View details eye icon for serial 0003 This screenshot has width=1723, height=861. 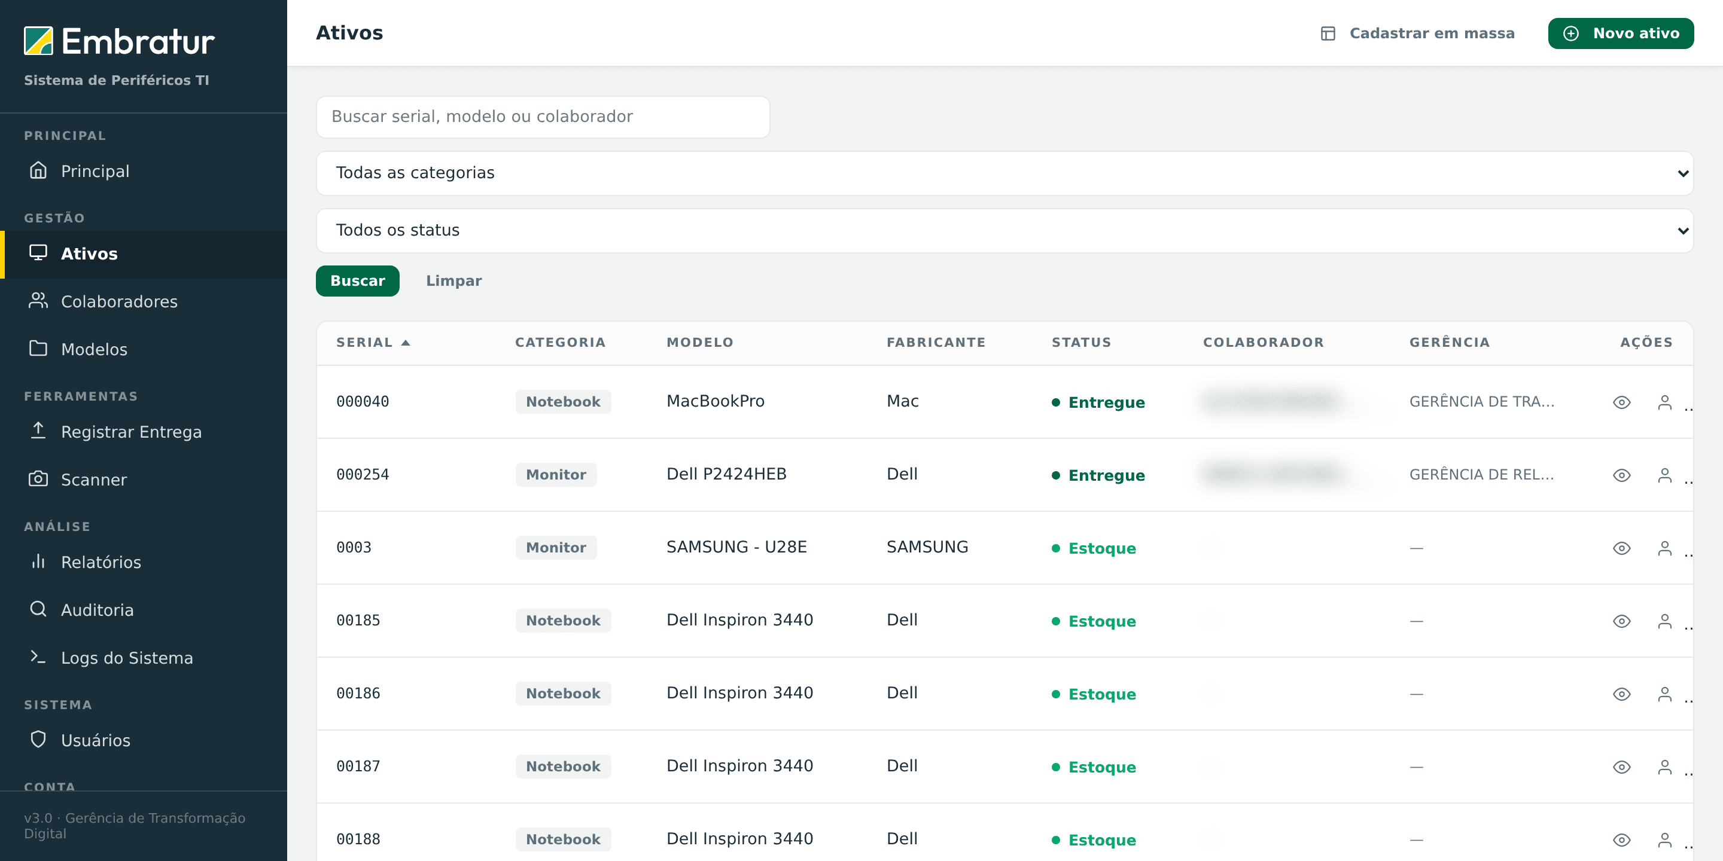[1621, 548]
